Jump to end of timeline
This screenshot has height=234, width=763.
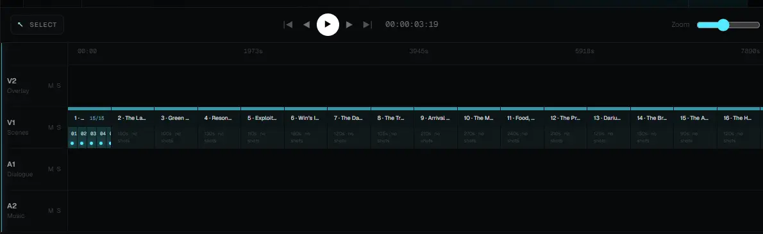point(367,24)
